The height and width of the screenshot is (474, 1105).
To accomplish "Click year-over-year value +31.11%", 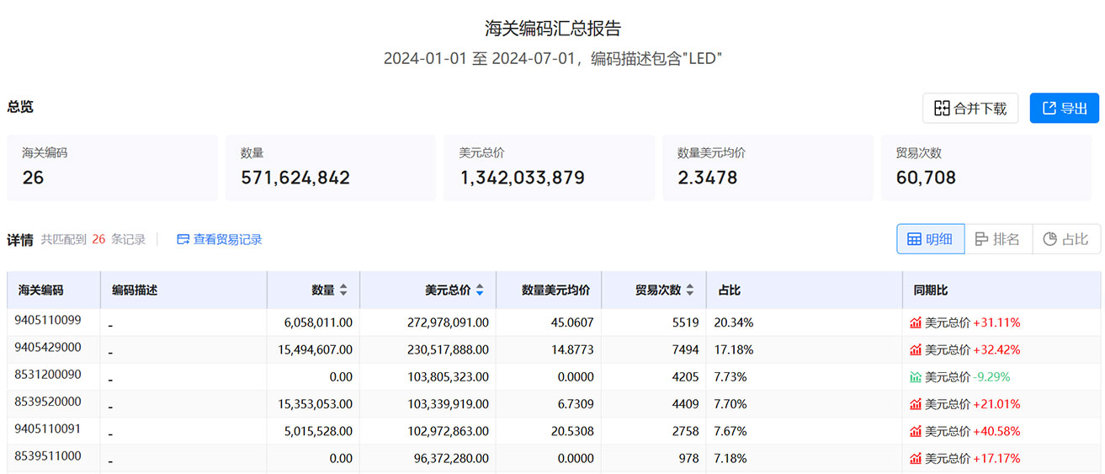I will pyautogui.click(x=996, y=322).
